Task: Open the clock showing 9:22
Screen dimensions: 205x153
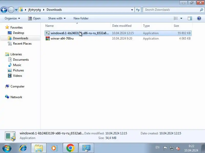Action: pos(191,148)
